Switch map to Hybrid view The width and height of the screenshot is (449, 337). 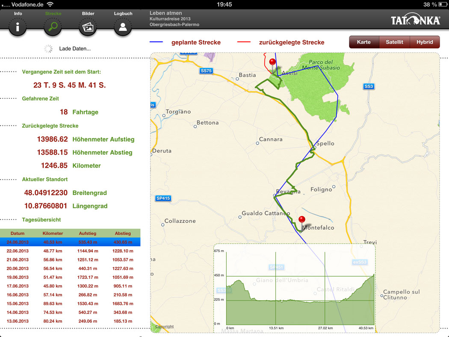coord(425,42)
